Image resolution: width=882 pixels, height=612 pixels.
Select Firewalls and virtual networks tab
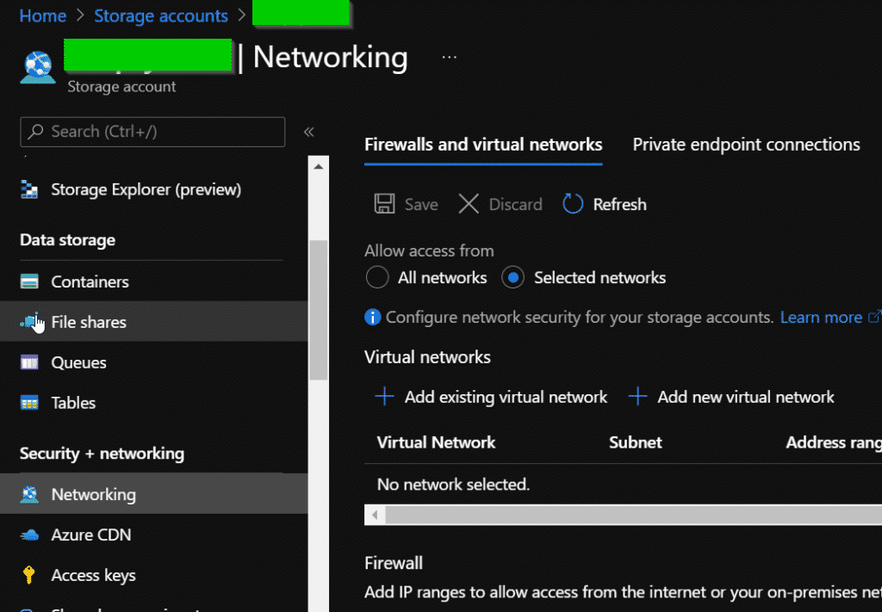click(x=483, y=145)
